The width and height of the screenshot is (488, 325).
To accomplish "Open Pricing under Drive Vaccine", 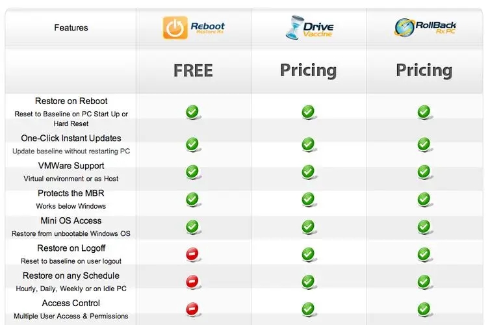I will 308,70.
